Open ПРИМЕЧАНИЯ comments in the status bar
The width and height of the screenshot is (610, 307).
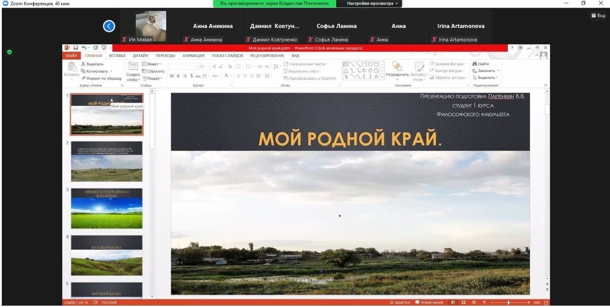click(x=429, y=302)
